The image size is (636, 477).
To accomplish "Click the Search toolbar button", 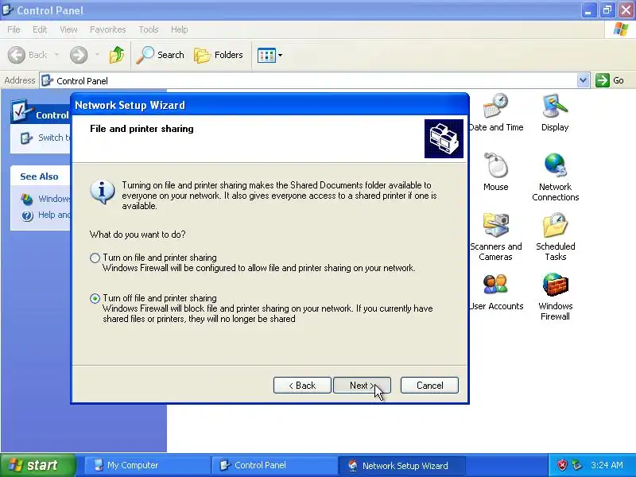I will 161,55.
